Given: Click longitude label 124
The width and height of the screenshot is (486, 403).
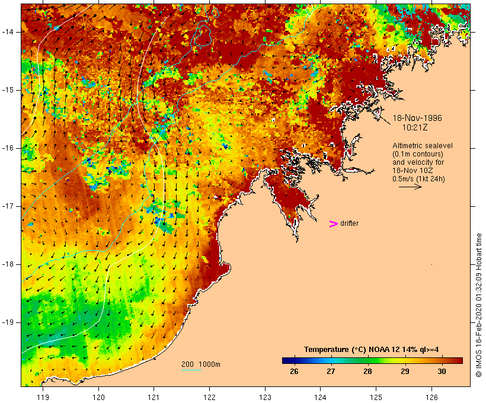Looking at the screenshot, I should (321, 397).
